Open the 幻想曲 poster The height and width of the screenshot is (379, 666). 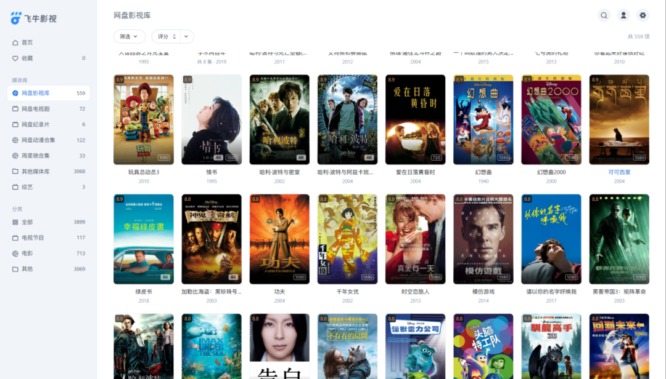483,119
